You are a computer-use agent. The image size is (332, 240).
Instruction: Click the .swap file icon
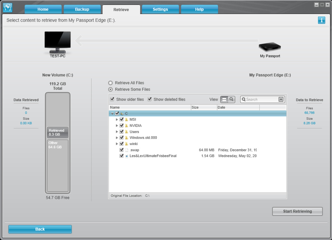127,150
